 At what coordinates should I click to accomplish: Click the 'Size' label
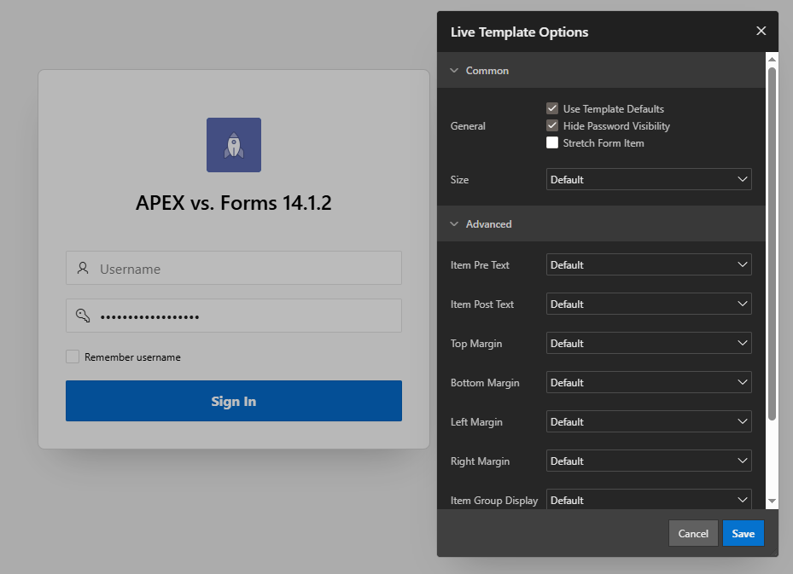tap(459, 179)
